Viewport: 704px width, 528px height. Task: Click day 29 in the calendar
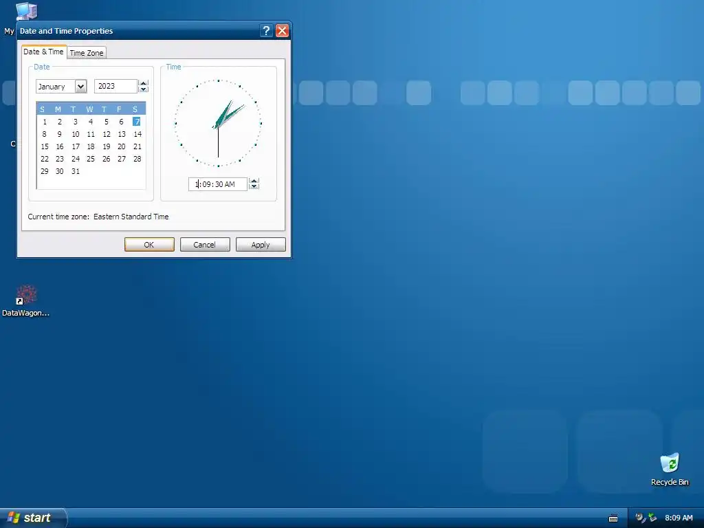(x=45, y=171)
